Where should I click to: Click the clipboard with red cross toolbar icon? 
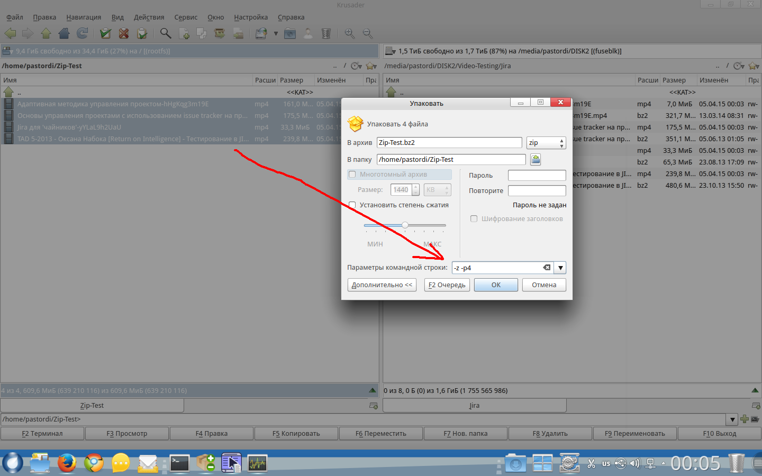pyautogui.click(x=124, y=33)
